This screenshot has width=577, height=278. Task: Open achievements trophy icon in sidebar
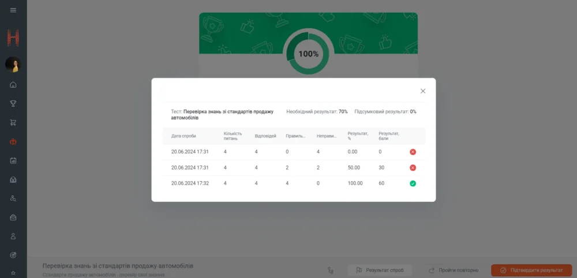pyautogui.click(x=13, y=104)
